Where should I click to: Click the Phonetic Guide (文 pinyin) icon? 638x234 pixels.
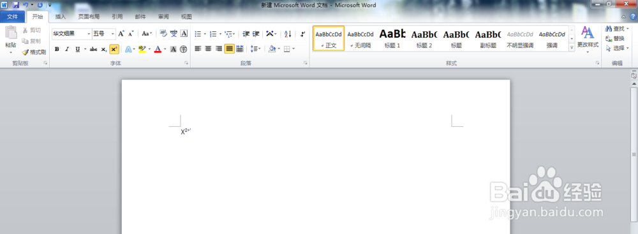(x=174, y=33)
